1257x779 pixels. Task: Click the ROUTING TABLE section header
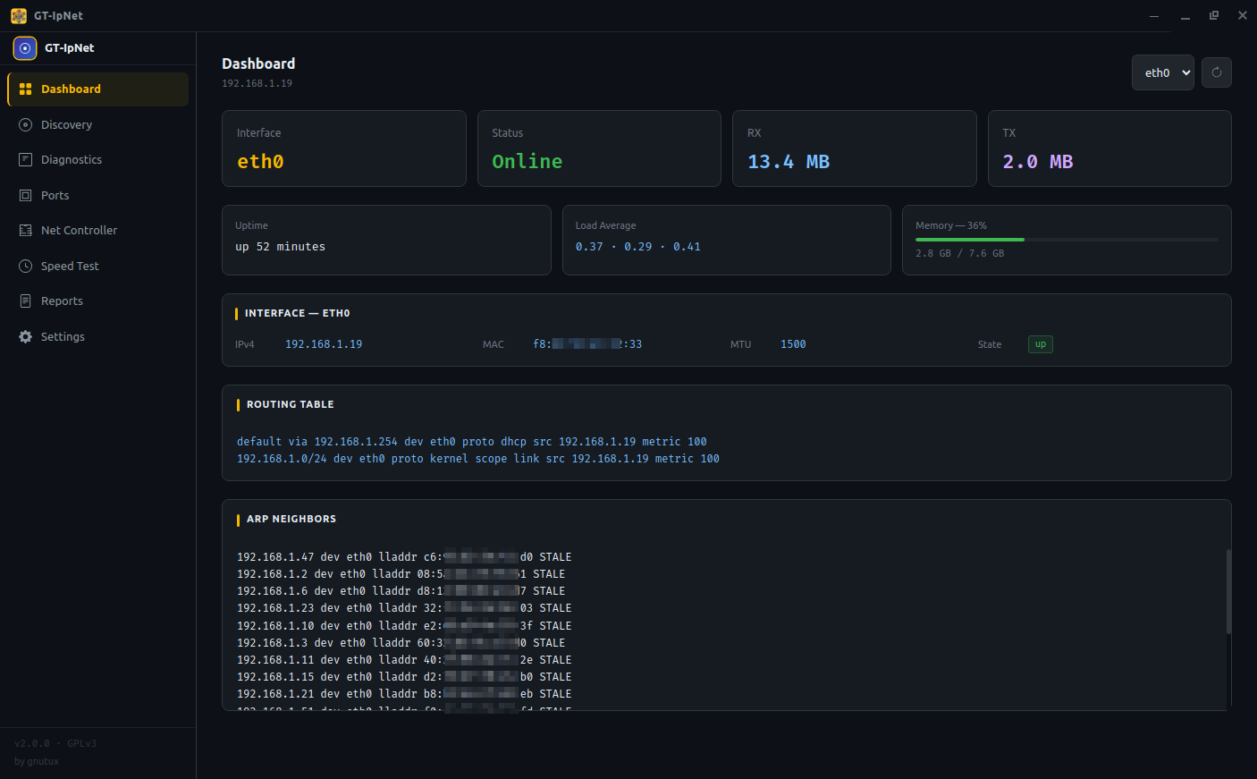pos(290,405)
